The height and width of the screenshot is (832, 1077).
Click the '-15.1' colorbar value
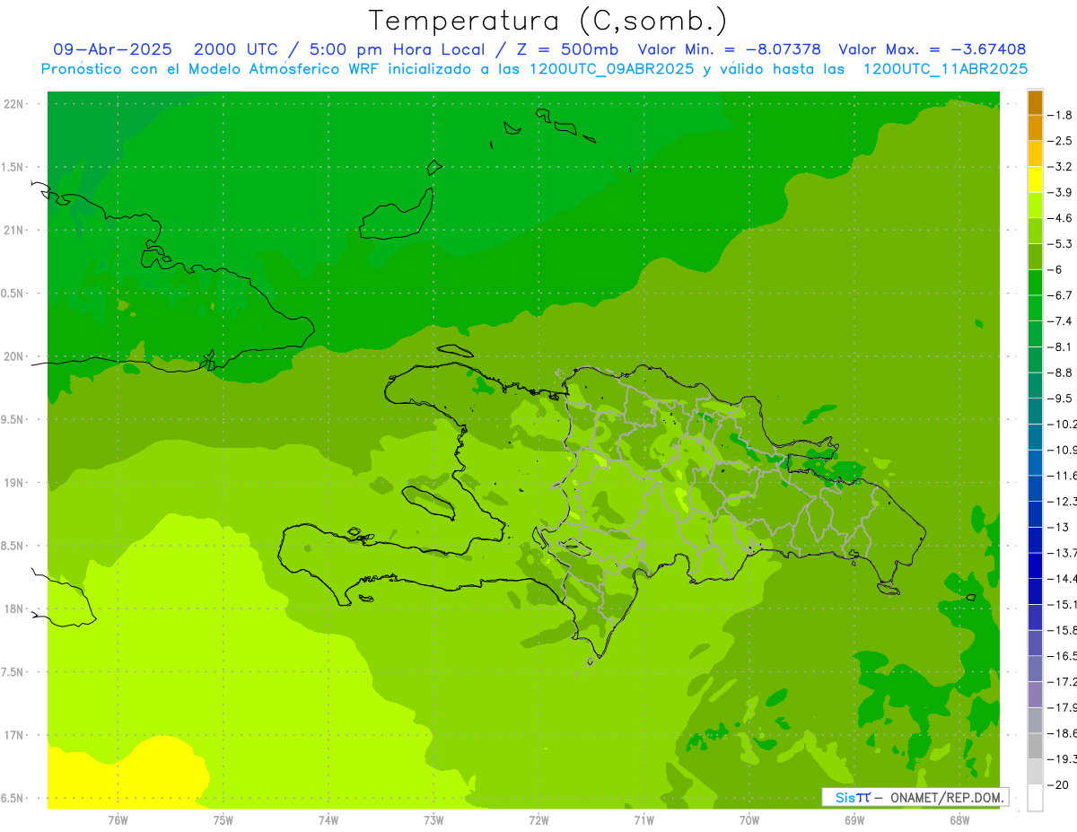[x=1062, y=605]
